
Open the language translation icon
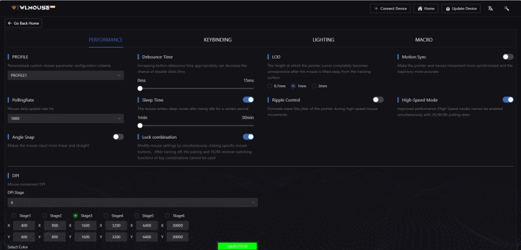[x=490, y=8]
